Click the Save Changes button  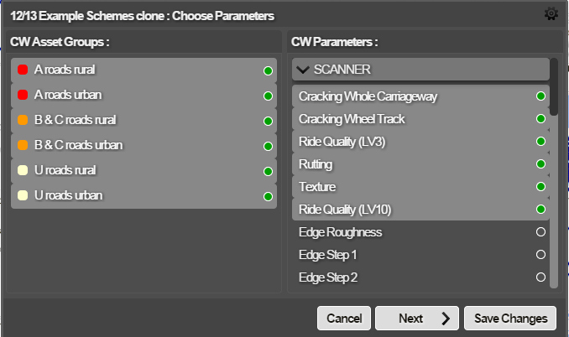(510, 319)
